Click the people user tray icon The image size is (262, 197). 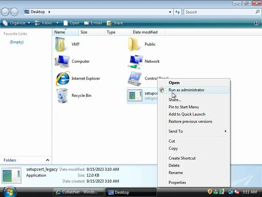[x=215, y=191]
